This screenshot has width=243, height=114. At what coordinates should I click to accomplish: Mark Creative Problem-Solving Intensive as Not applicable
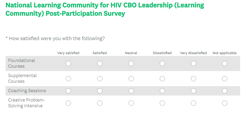[225, 103]
